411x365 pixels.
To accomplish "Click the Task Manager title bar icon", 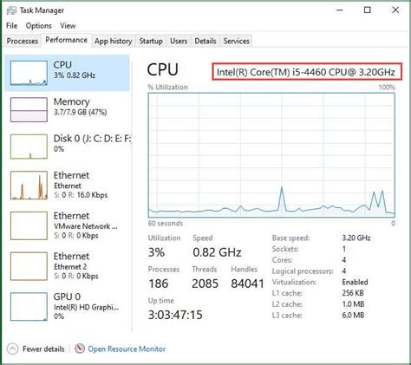I will pyautogui.click(x=11, y=10).
